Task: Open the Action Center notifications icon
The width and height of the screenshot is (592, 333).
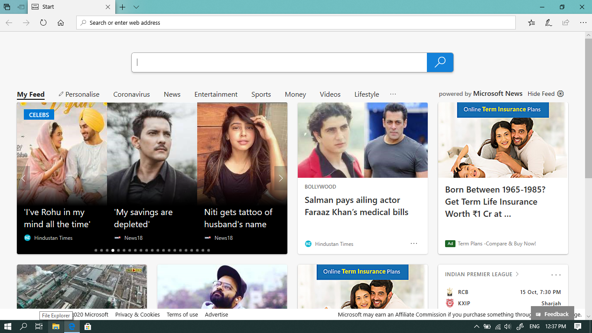Action: pyautogui.click(x=578, y=326)
